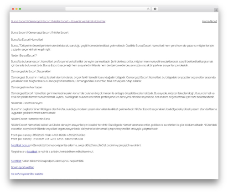This screenshot has width=228, height=193.
Task: Click the browser address bar field
Action: pos(108,9)
